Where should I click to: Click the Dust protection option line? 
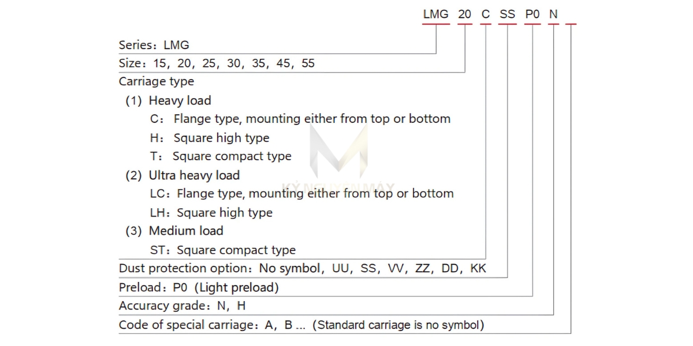[303, 268]
